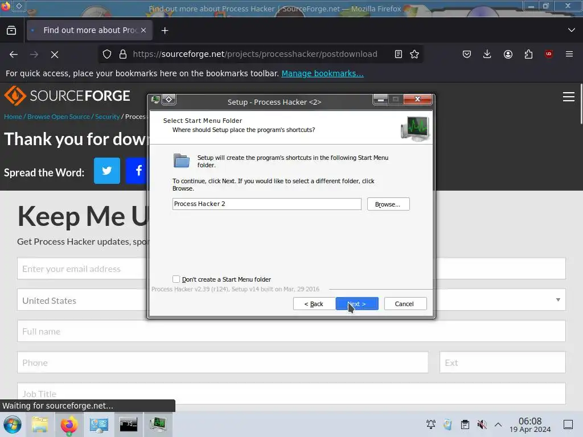Toggle Firefox reader view
The height and width of the screenshot is (437, 583).
(398, 54)
